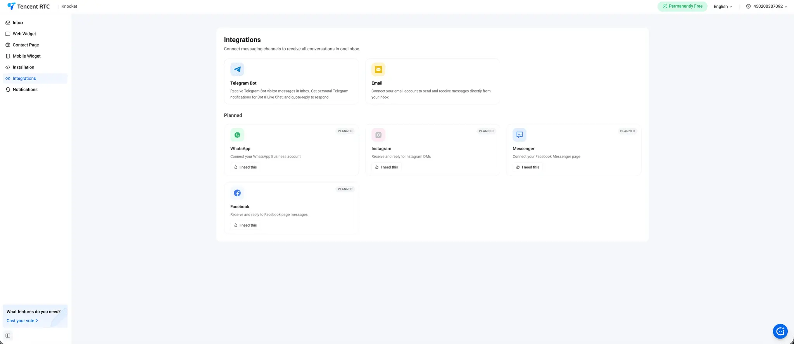
Task: Click the Instagram camera icon
Action: tap(378, 135)
